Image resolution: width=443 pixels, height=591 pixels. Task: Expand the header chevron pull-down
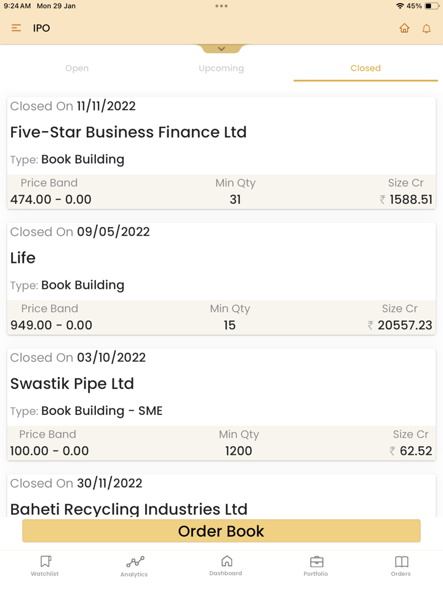pos(221,49)
